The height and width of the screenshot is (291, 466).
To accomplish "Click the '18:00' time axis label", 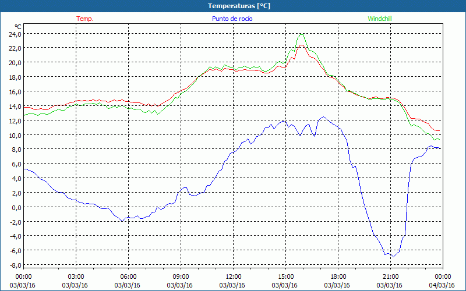I will point(338,277).
